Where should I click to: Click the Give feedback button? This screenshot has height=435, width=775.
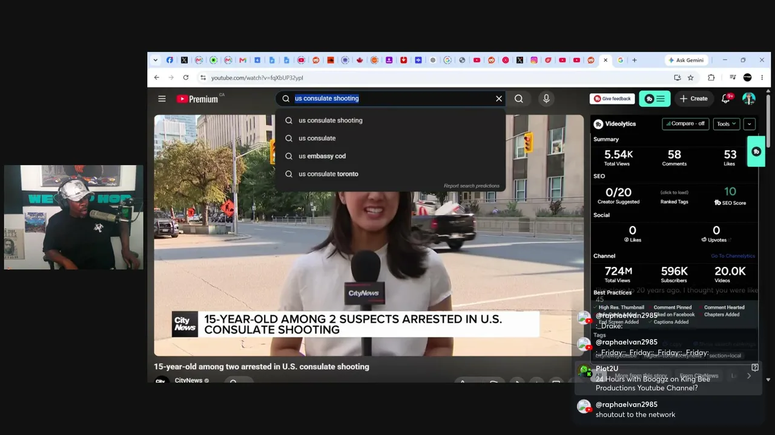[612, 98]
